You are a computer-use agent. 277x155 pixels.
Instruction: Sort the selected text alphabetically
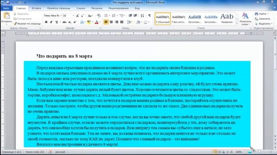142,15
